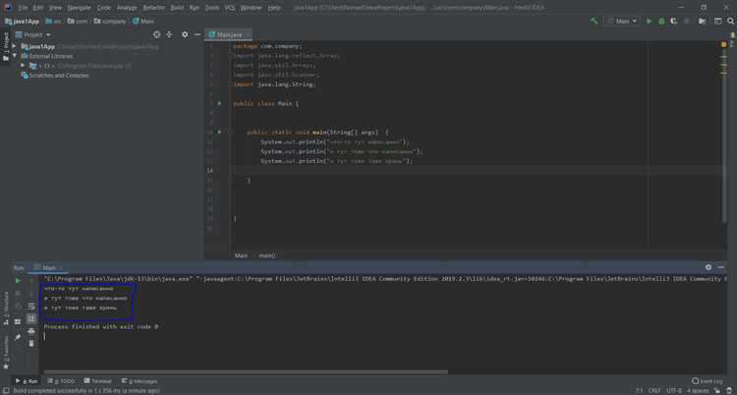Open the Main run configuration dropdown
This screenshot has height=395, width=737.
[622, 22]
